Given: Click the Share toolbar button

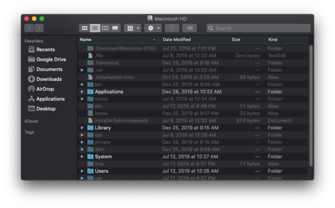Looking at the screenshot, I should 172,28.
